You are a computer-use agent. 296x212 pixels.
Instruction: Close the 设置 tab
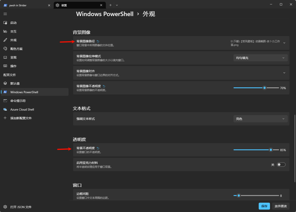(101, 5)
